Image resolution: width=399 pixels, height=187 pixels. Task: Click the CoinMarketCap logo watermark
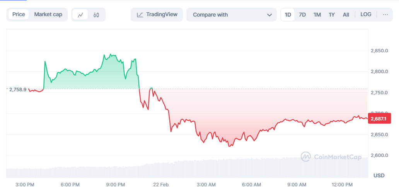(331, 157)
